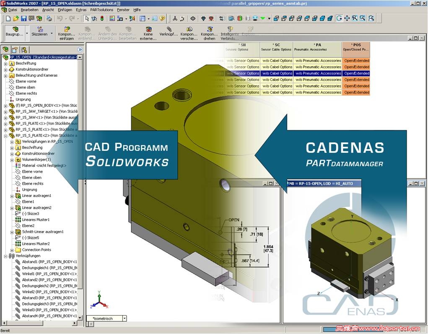This screenshot has width=428, height=334.
Task: Open the Ansicht menu
Action: 48,10
